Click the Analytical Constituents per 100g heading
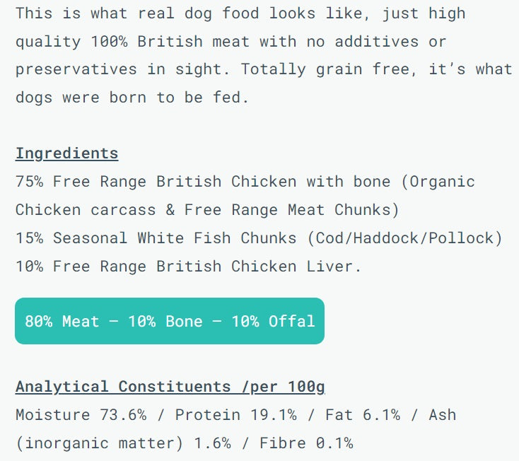 (170, 387)
